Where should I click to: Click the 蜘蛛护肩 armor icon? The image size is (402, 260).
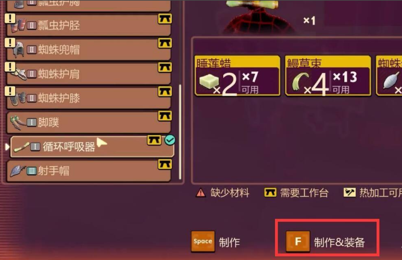click(18, 74)
